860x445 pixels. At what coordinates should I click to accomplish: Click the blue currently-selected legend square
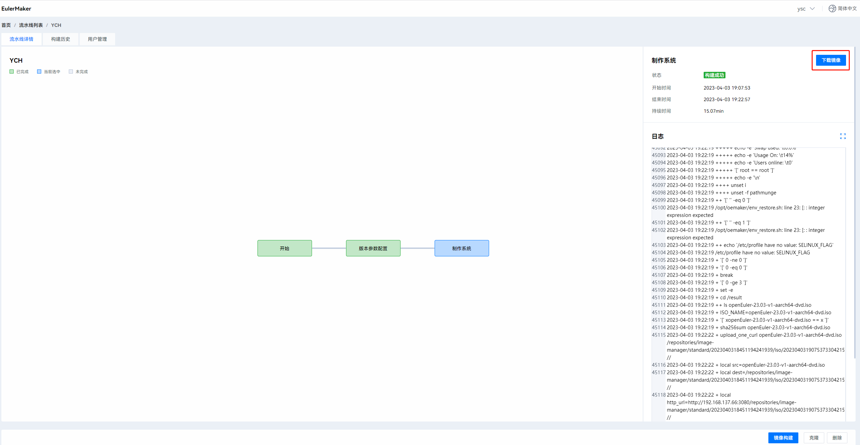point(39,71)
